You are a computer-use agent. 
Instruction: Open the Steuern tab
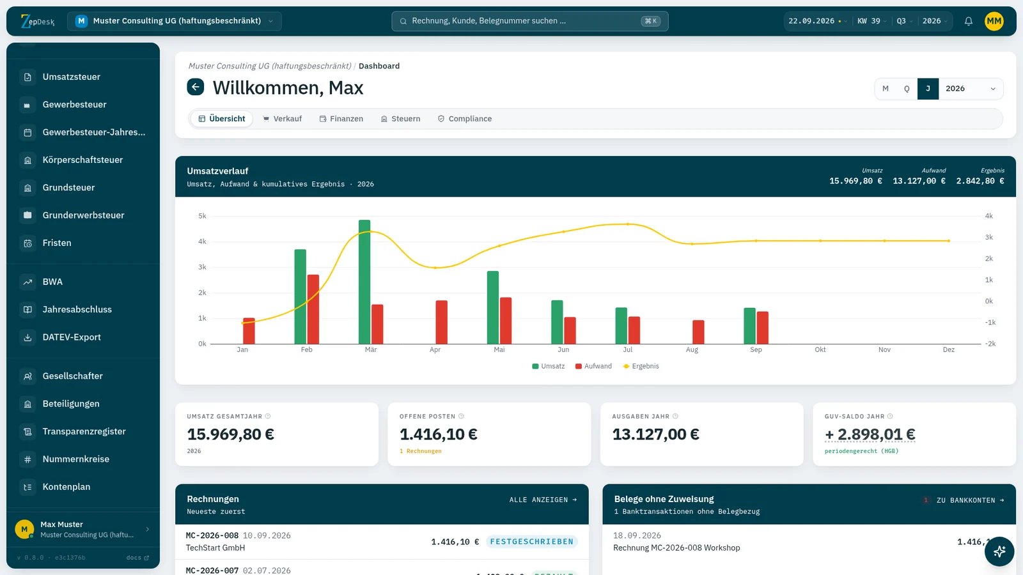pyautogui.click(x=401, y=119)
